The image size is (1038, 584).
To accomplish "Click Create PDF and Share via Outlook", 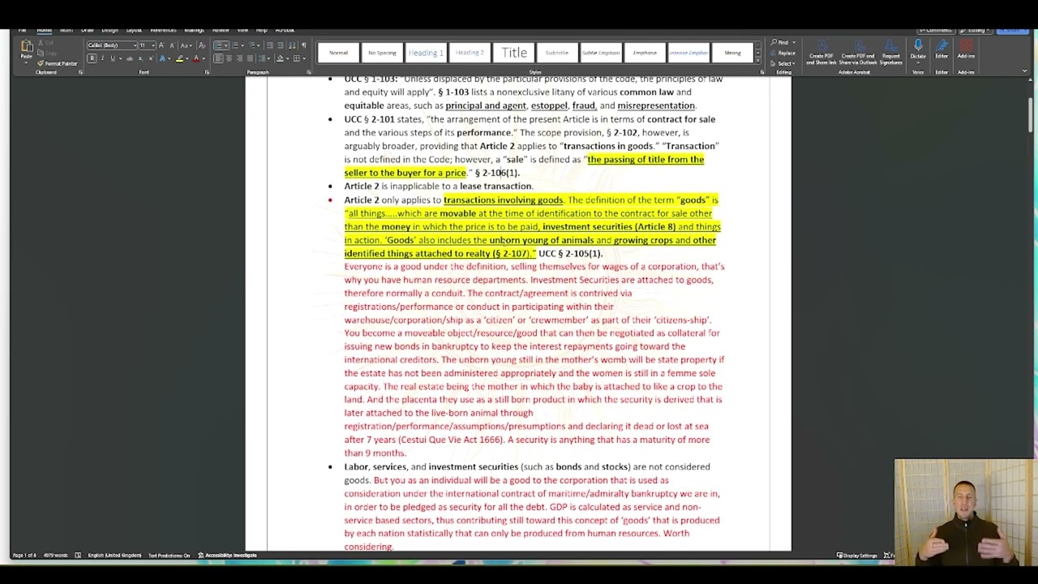I will [858, 53].
